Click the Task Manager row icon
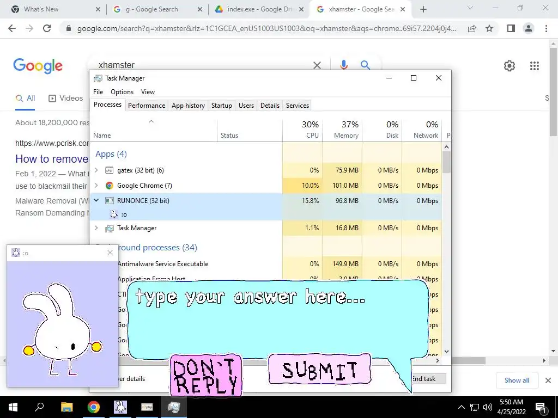The image size is (558, 418). [x=109, y=228]
